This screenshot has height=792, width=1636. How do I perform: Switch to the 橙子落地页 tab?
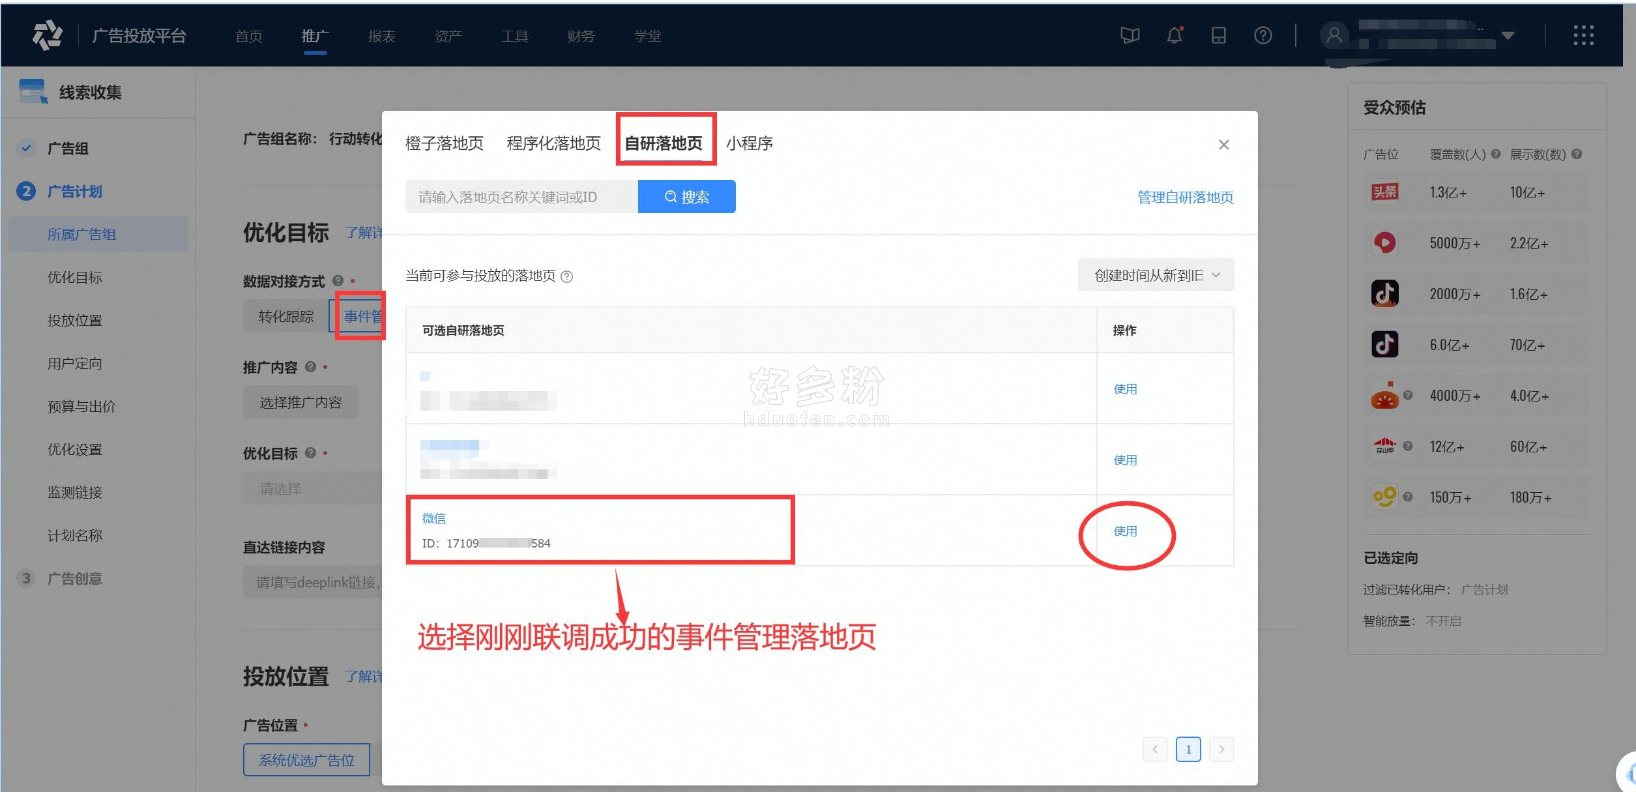(x=444, y=143)
